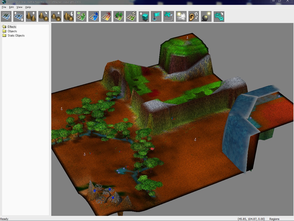This screenshot has height=221, width=294.
Task: Select the place object cube tool
Action: pyautogui.click(x=144, y=16)
